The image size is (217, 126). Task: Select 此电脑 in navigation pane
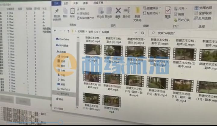(61, 52)
